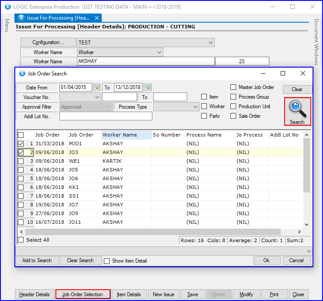Click the magnifying glass Search button
The image size is (323, 301).
click(297, 112)
